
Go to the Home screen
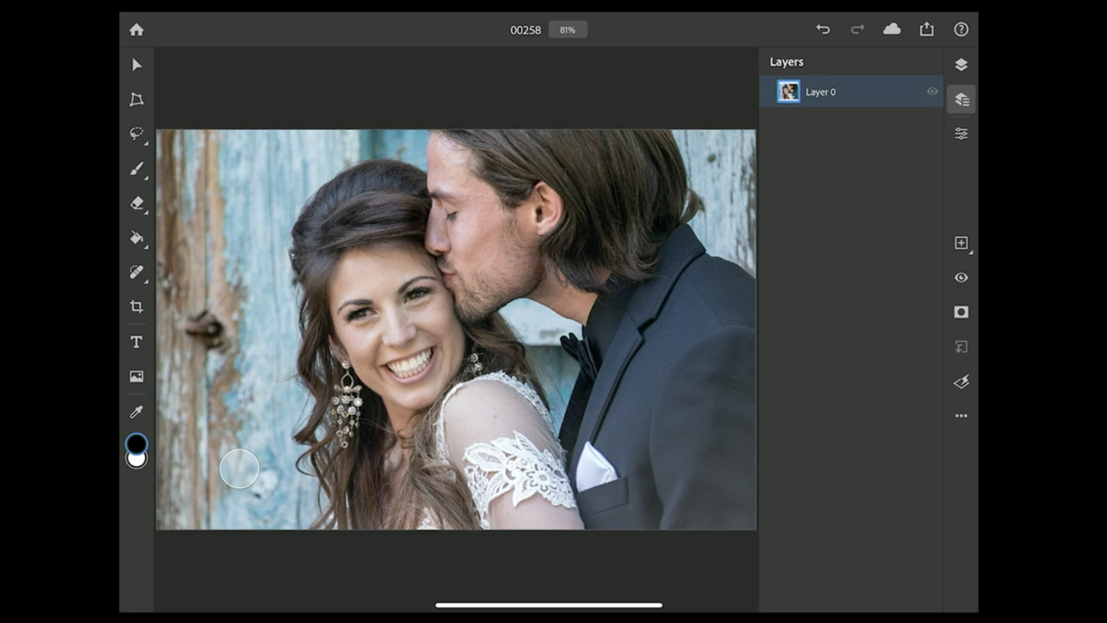(137, 29)
